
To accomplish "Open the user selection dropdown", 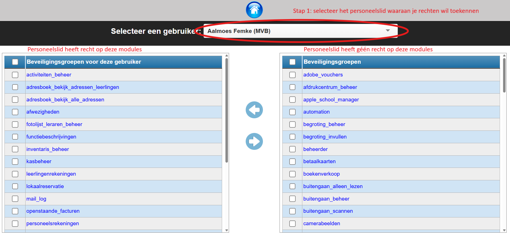I will click(300, 31).
